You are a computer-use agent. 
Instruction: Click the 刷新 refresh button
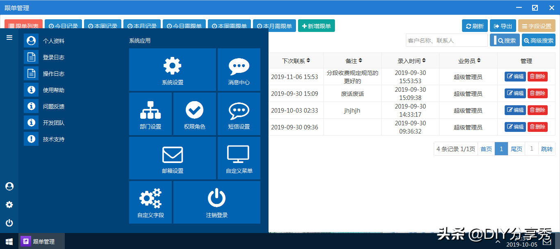475,26
